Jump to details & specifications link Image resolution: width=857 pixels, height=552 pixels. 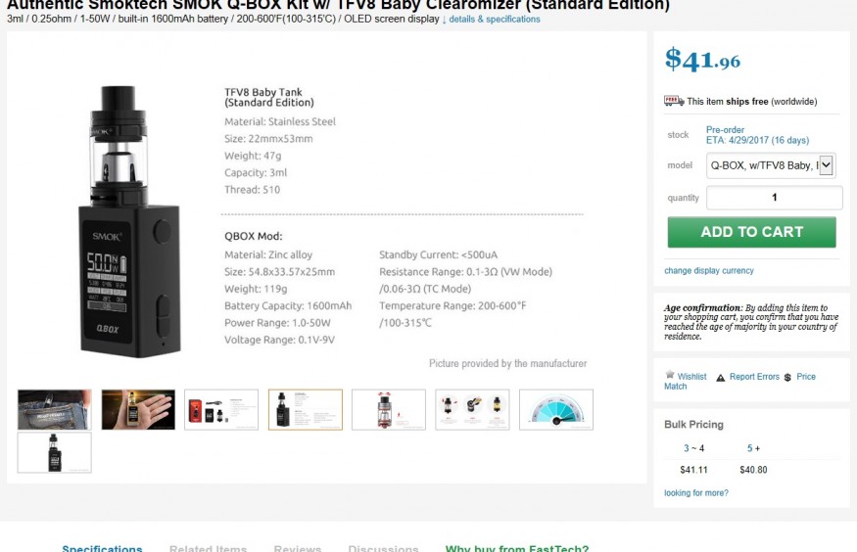[x=491, y=20]
